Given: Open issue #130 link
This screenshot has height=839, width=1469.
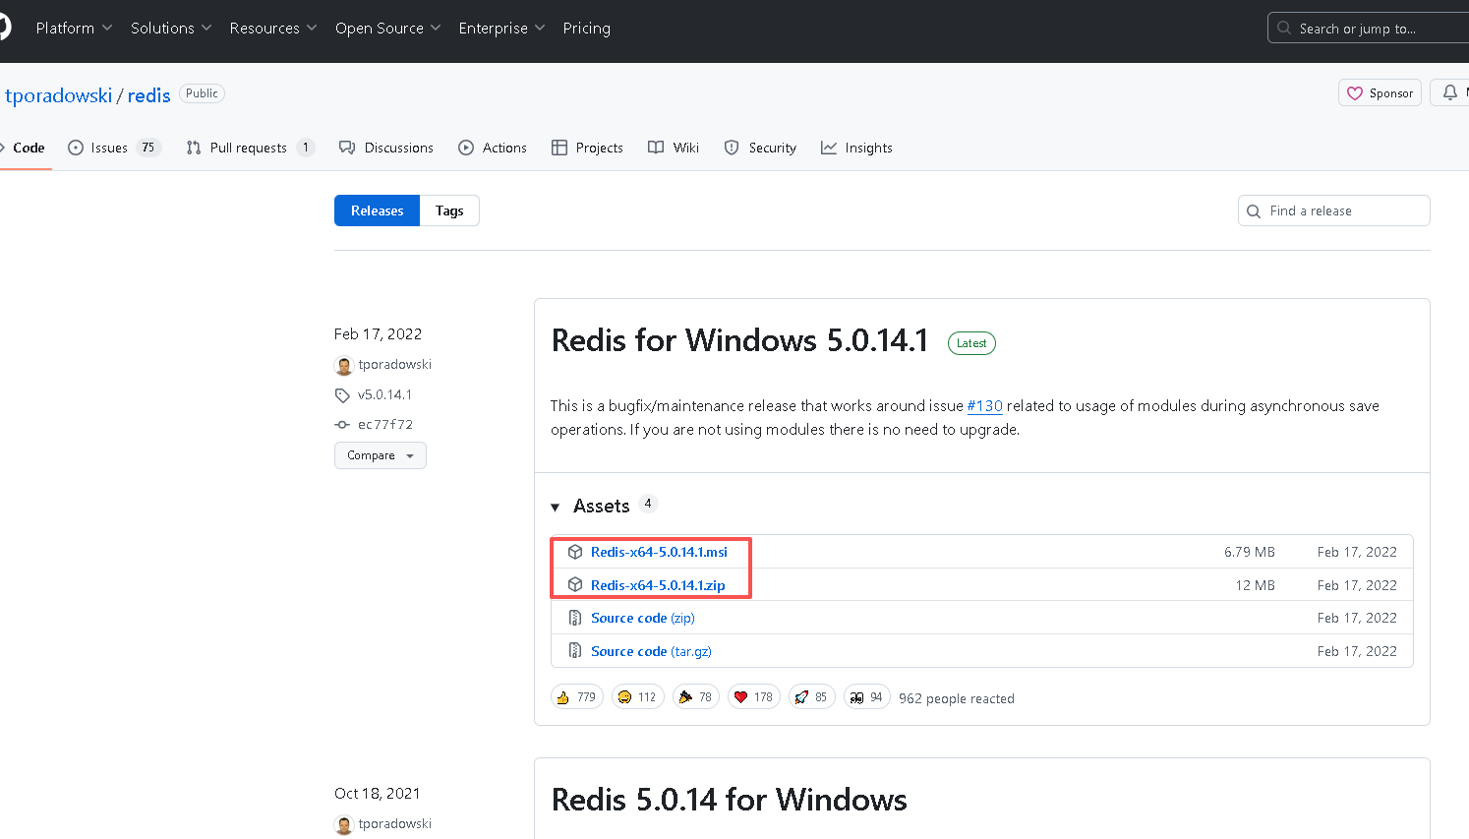Looking at the screenshot, I should click(x=984, y=405).
